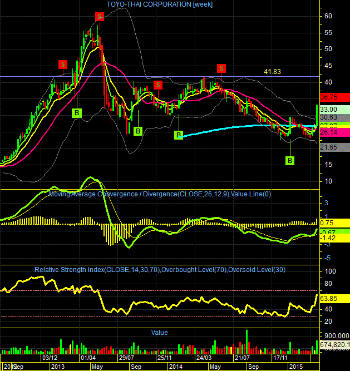Image resolution: width=350 pixels, height=371 pixels.
Task: Click the 36.75 red price tag
Action: click(x=334, y=97)
